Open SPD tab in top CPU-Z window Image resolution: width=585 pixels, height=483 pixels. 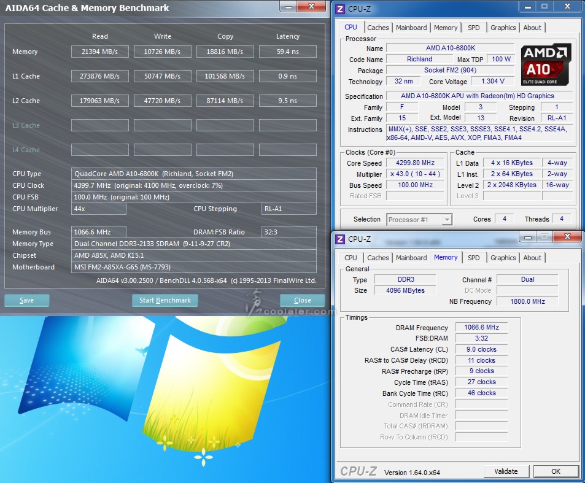click(473, 28)
